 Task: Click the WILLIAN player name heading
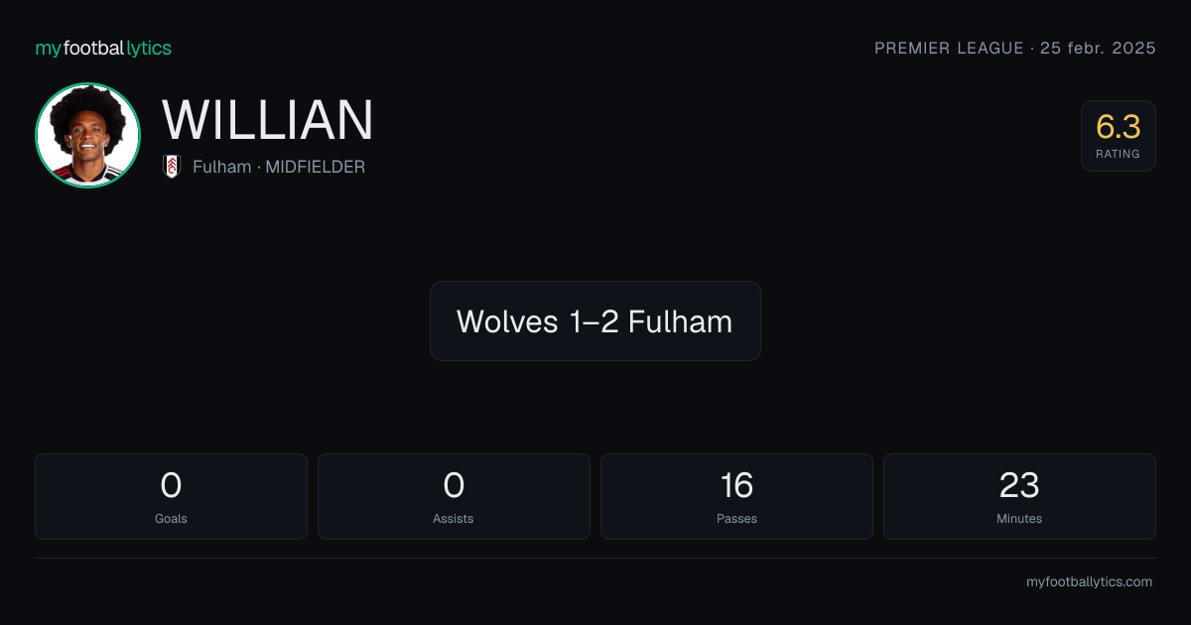pos(268,120)
